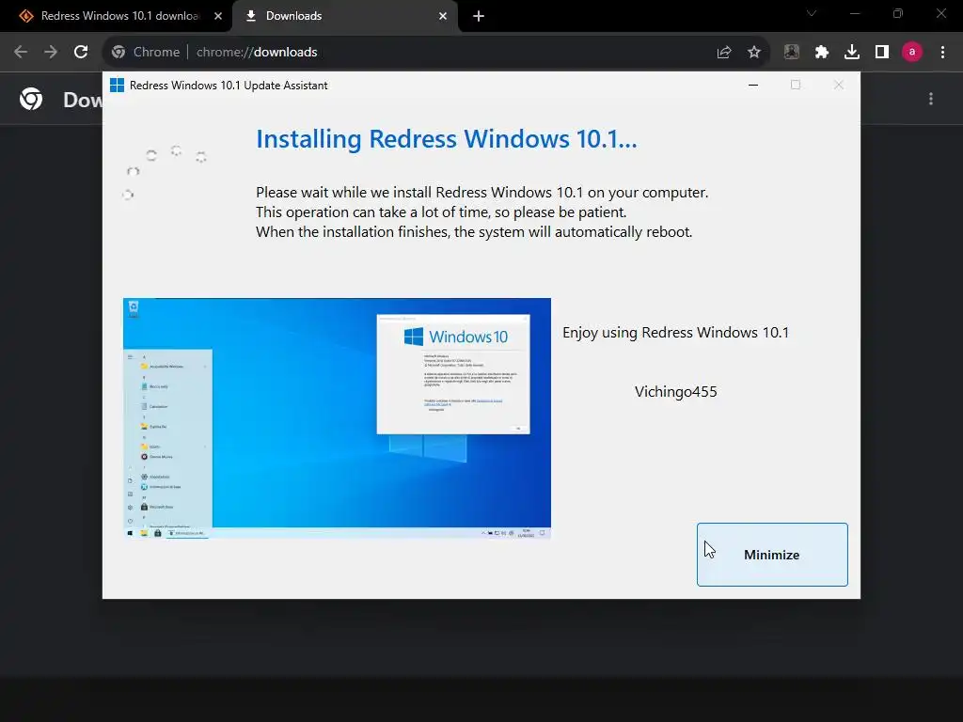Click the extension icon beside the puzzle icon
This screenshot has width=963, height=722.
pos(792,53)
